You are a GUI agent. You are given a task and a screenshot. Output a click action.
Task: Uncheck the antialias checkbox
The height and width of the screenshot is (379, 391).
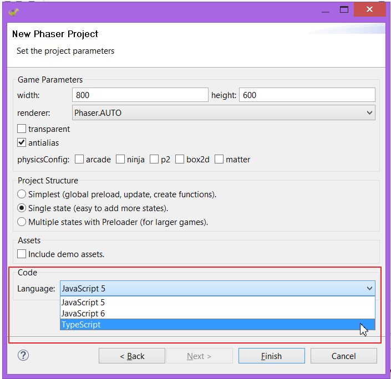pos(22,142)
